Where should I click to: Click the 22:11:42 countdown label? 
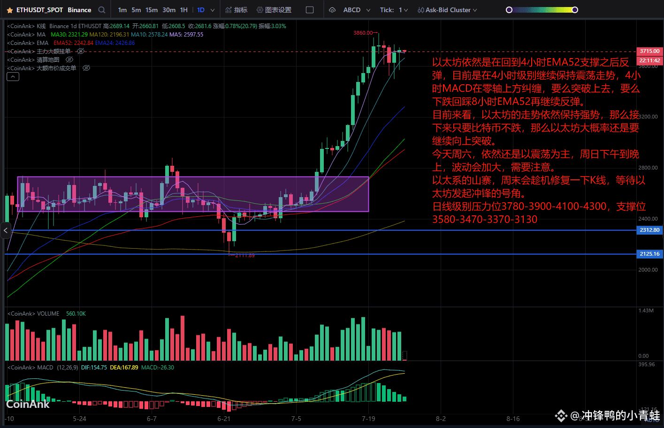(x=650, y=60)
